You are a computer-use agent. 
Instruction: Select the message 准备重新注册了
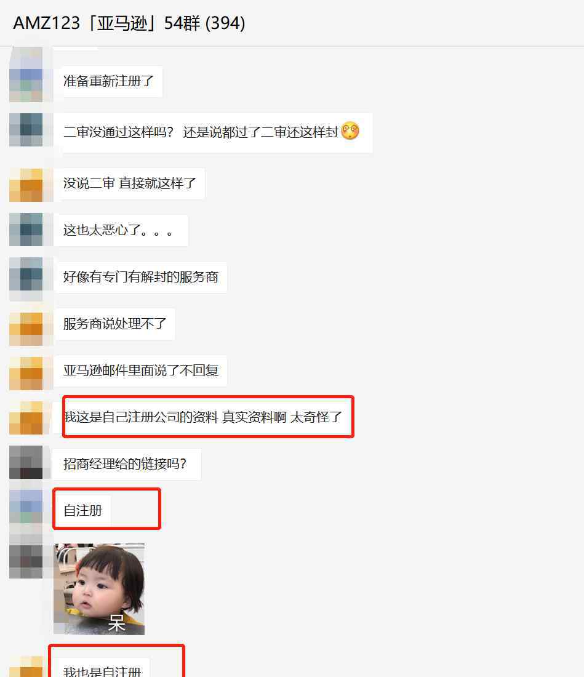click(x=108, y=81)
